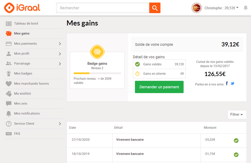Click green check on 27/10/2020 transfer
251x163 pixels.
(x=236, y=140)
